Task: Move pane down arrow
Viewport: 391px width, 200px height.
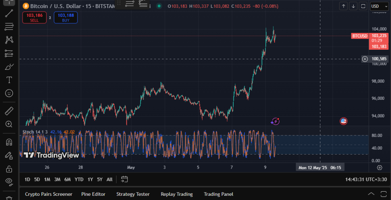Action: tap(353, 6)
